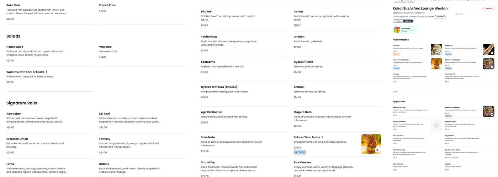Image resolution: width=498 pixels, height=177 pixels.
Task: Click the Free delivery promo icon
Action: coord(397,30)
